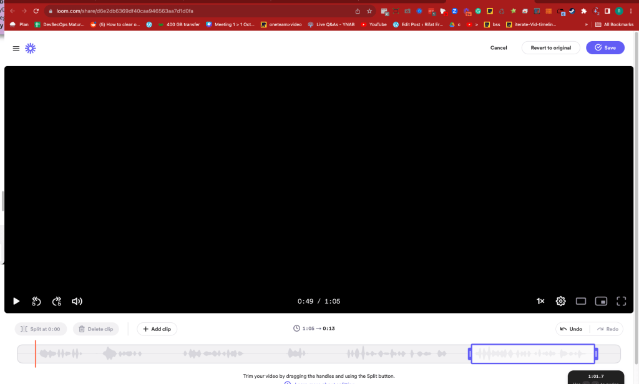Screen dimensions: 639x384
Task: Skip forward 5 seconds
Action: (57, 301)
